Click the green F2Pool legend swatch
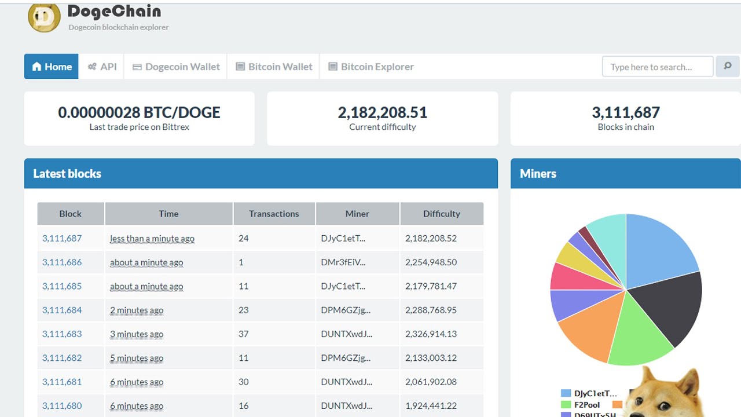The height and width of the screenshot is (417, 741). pyautogui.click(x=566, y=404)
